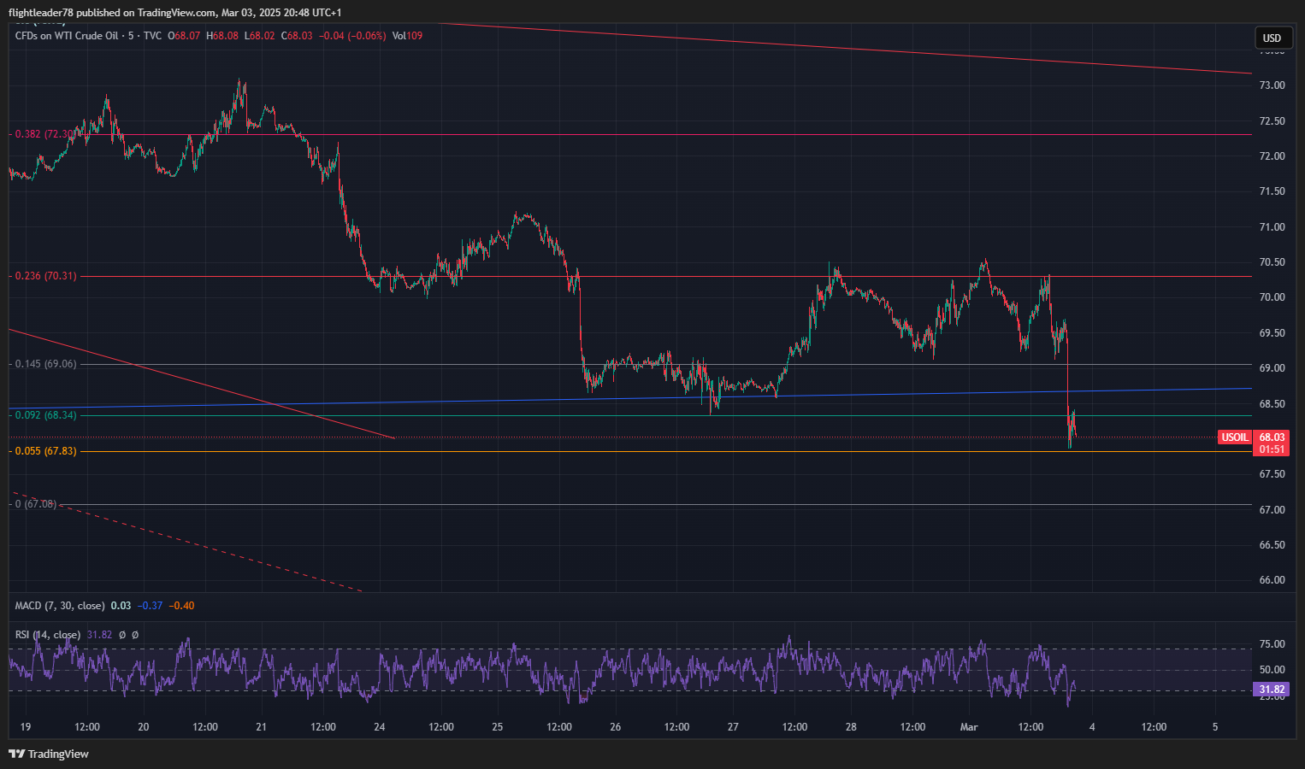This screenshot has width=1305, height=769.
Task: Click the 67.00 price axis label
Action: click(x=1272, y=510)
